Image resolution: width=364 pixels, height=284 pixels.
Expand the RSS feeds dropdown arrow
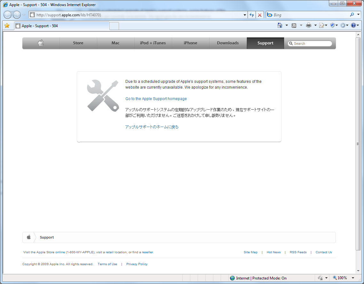[x=301, y=25]
